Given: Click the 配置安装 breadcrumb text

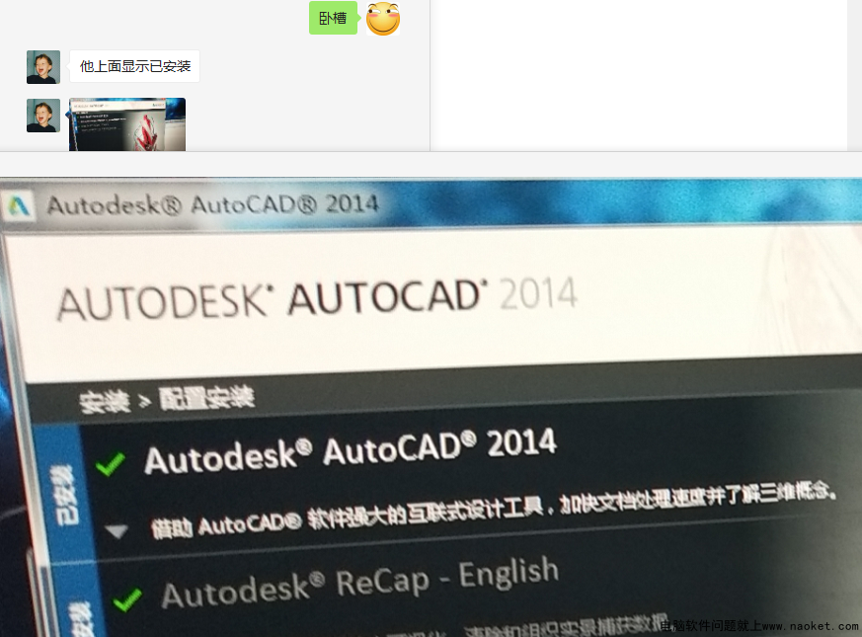Looking at the screenshot, I should (x=206, y=397).
